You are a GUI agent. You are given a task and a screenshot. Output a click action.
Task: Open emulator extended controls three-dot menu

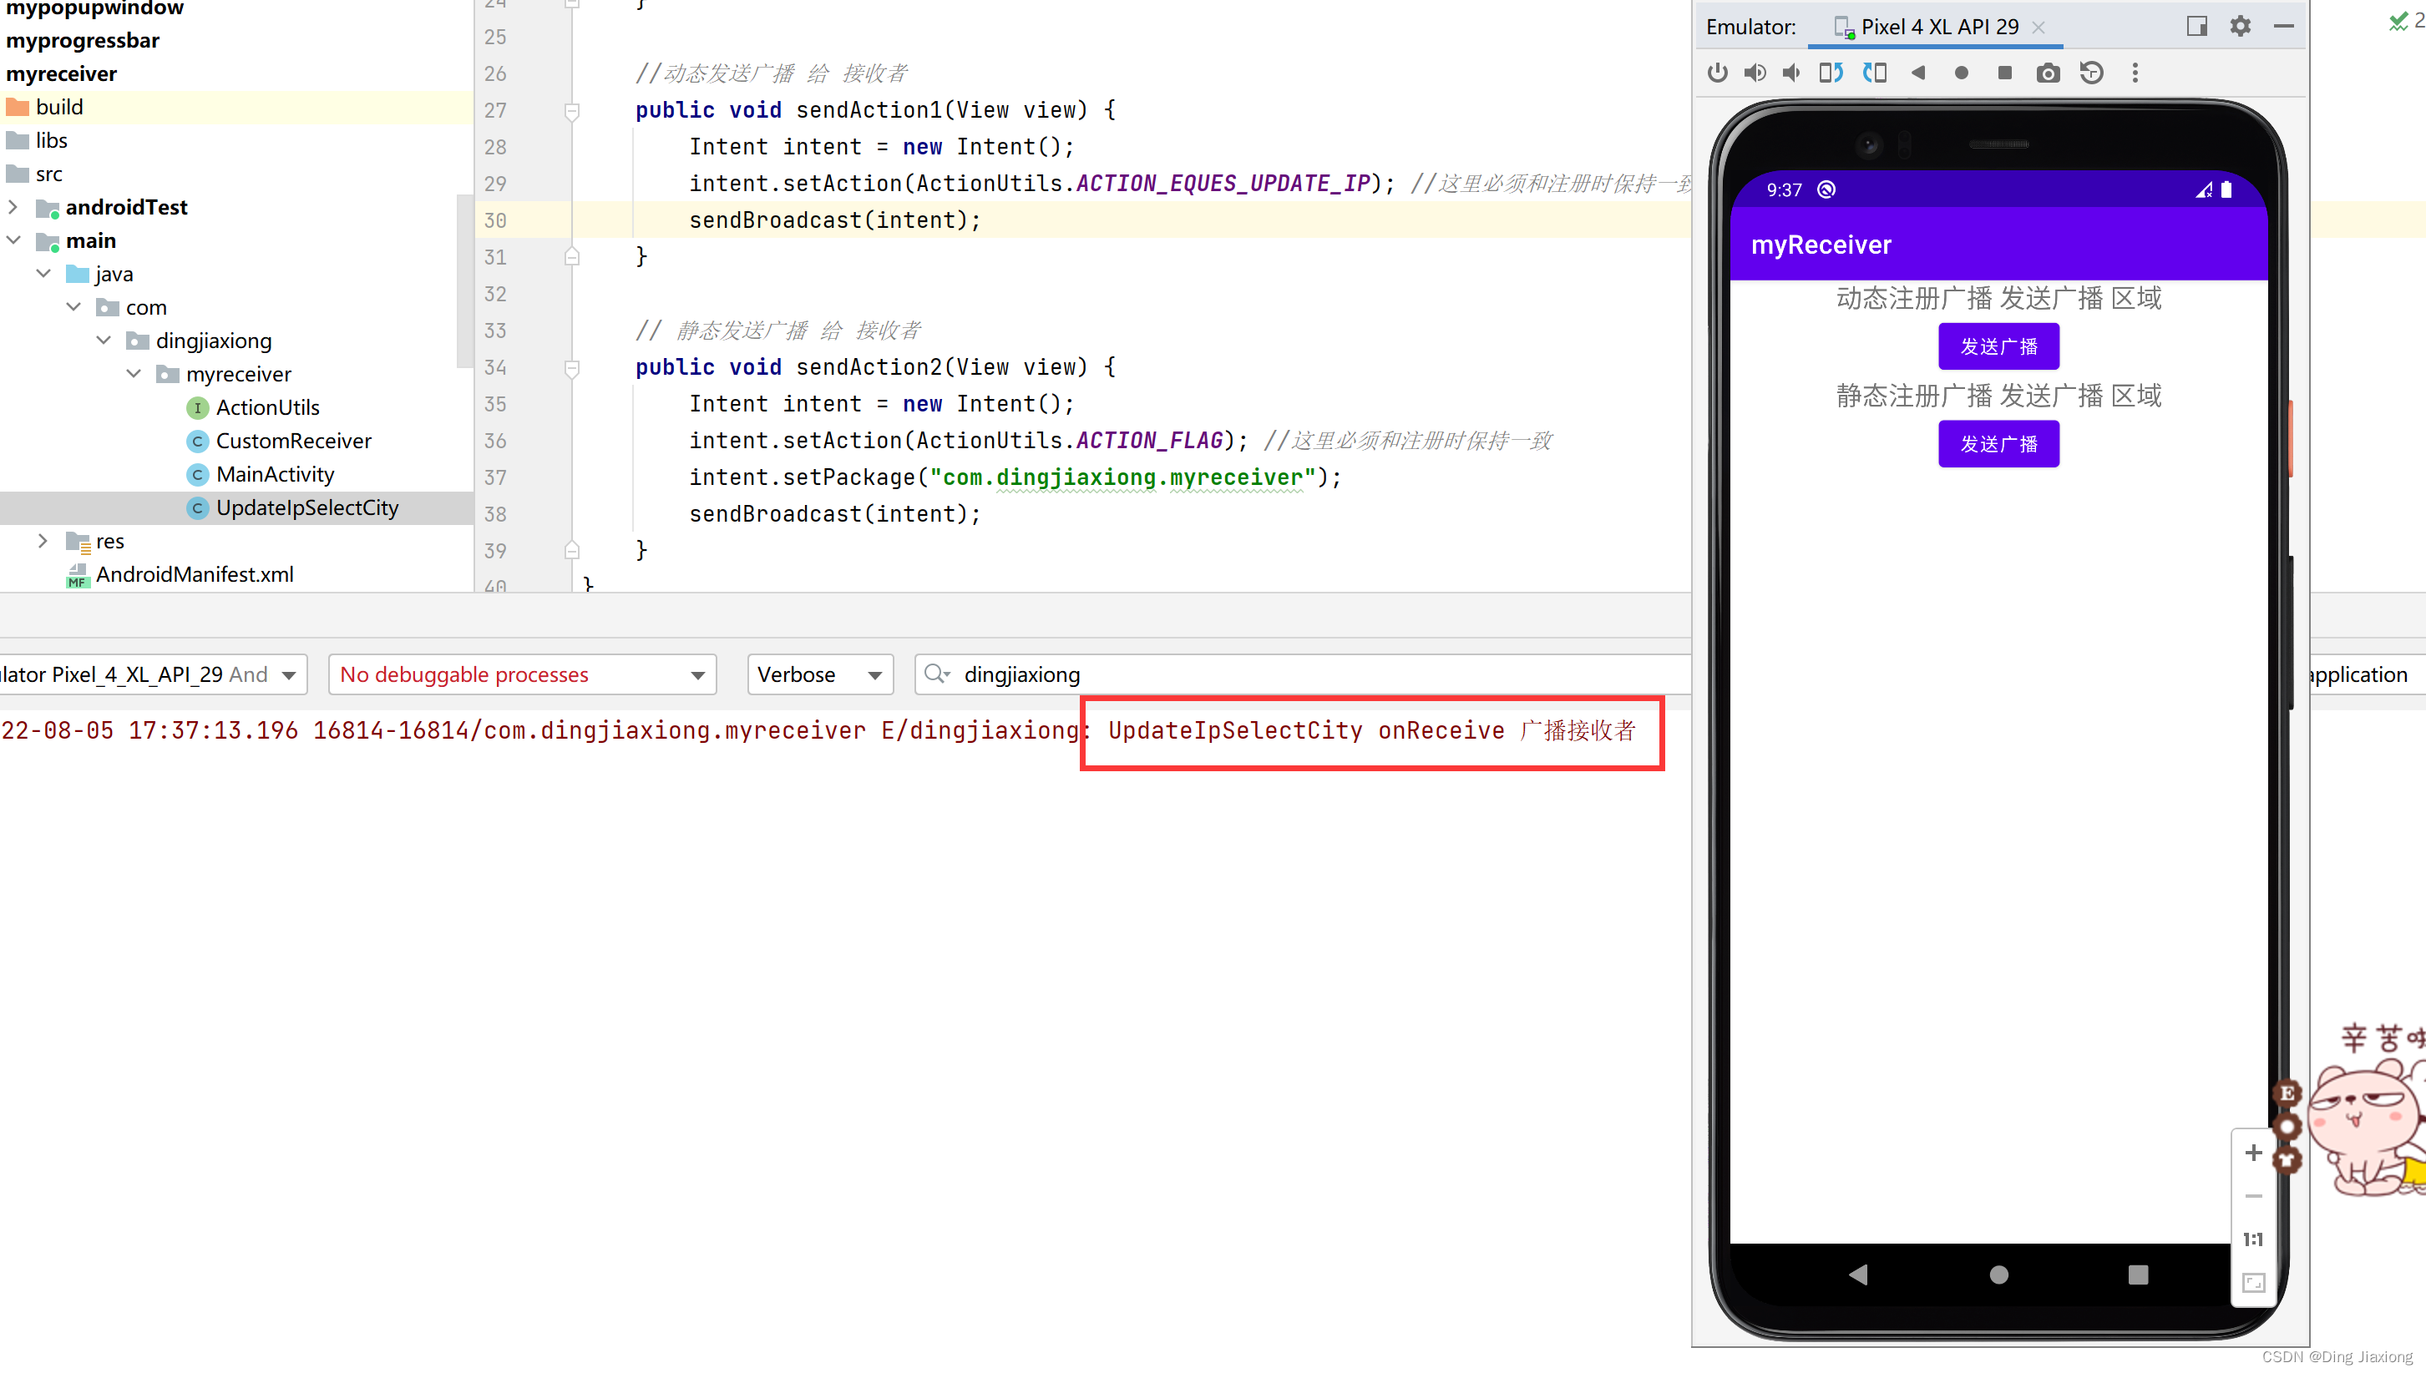[2135, 73]
